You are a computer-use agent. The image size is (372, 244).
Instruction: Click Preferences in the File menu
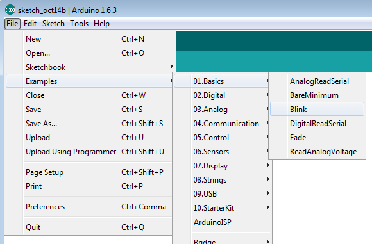89,207
